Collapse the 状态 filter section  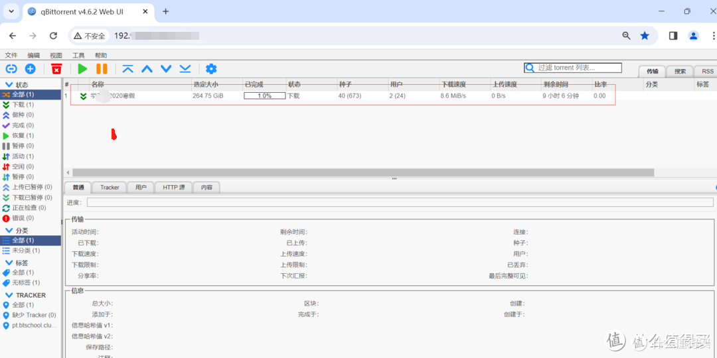[x=9, y=85]
